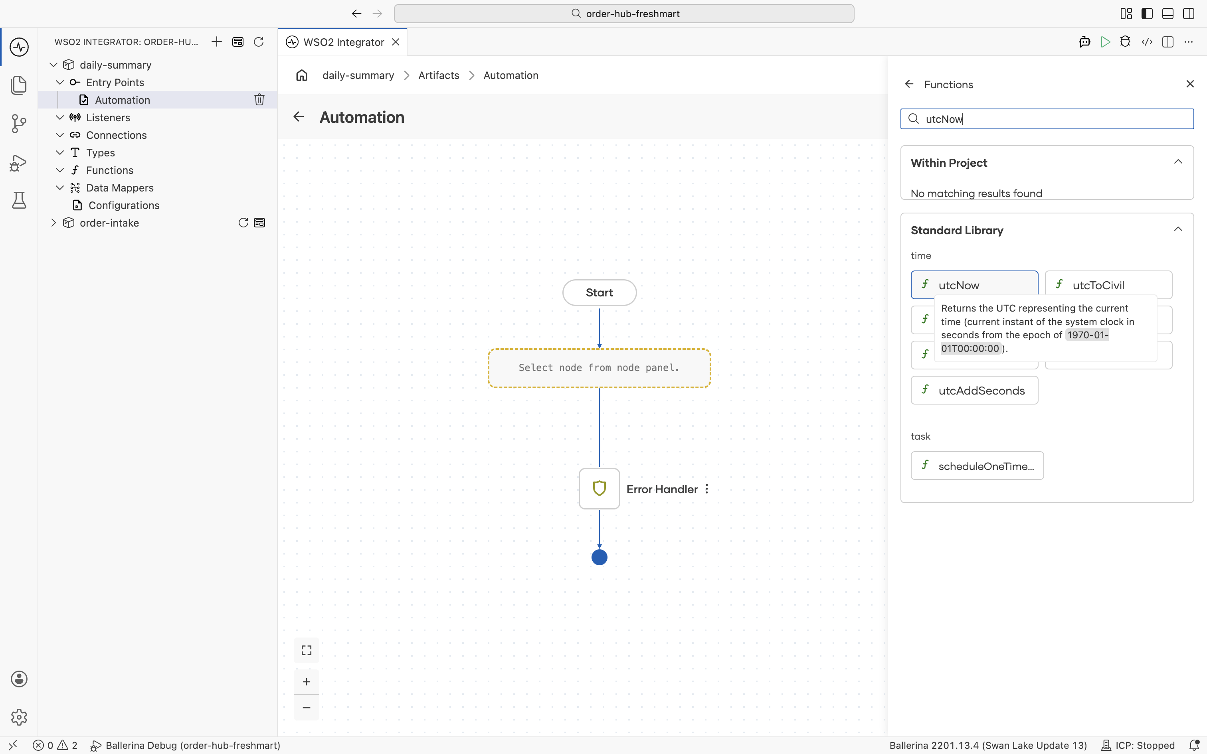This screenshot has width=1207, height=754.
Task: Open the Testing flask icon
Action: [x=19, y=200]
